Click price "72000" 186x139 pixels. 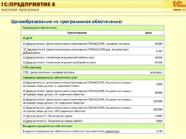click(x=159, y=121)
